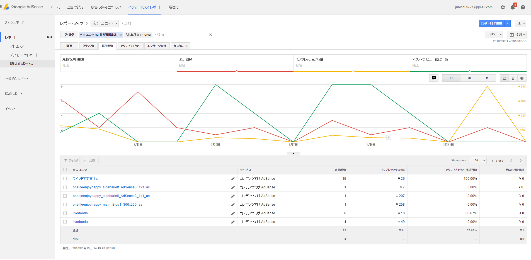
Task: Open the hamburger menu icon
Action: coord(1,7)
